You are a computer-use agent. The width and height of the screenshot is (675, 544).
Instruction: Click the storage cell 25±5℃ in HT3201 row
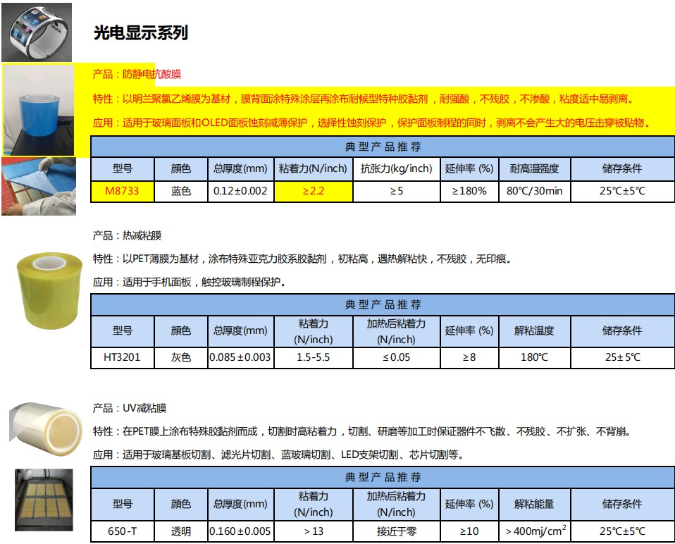(622, 357)
